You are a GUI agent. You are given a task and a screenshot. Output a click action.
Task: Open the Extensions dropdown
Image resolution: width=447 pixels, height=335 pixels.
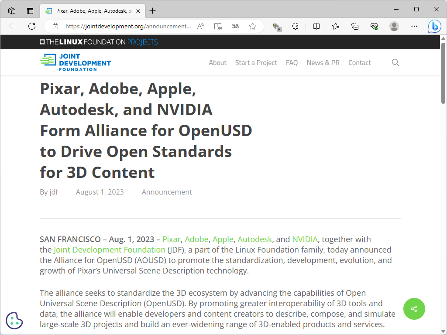click(x=296, y=26)
